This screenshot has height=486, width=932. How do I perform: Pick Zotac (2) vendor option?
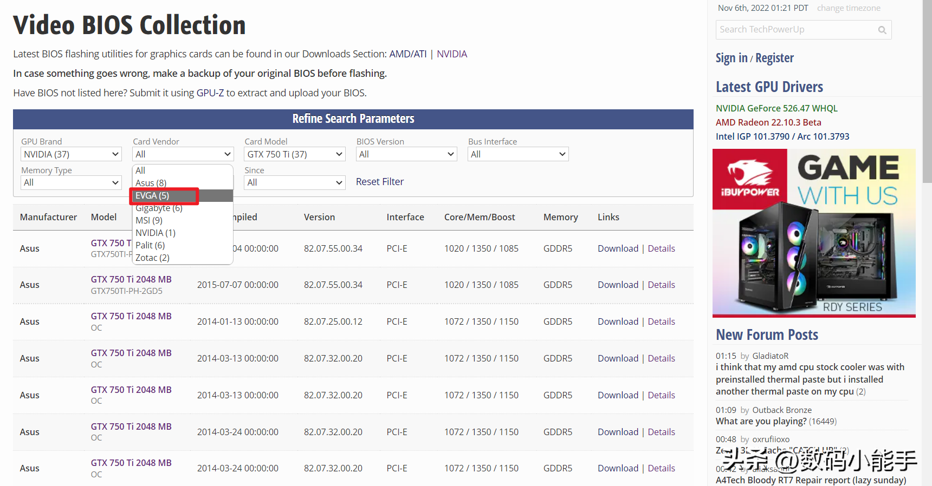pos(153,258)
